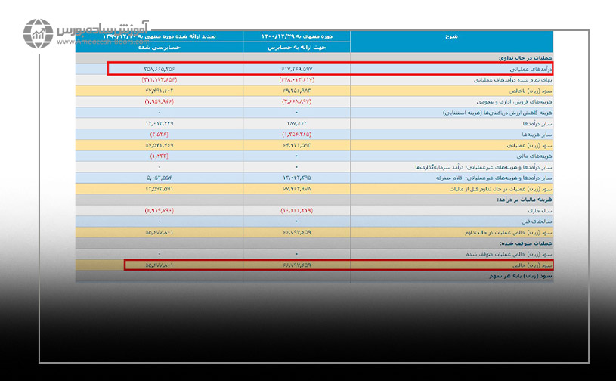Click the globe chart logo icon

coord(37,34)
